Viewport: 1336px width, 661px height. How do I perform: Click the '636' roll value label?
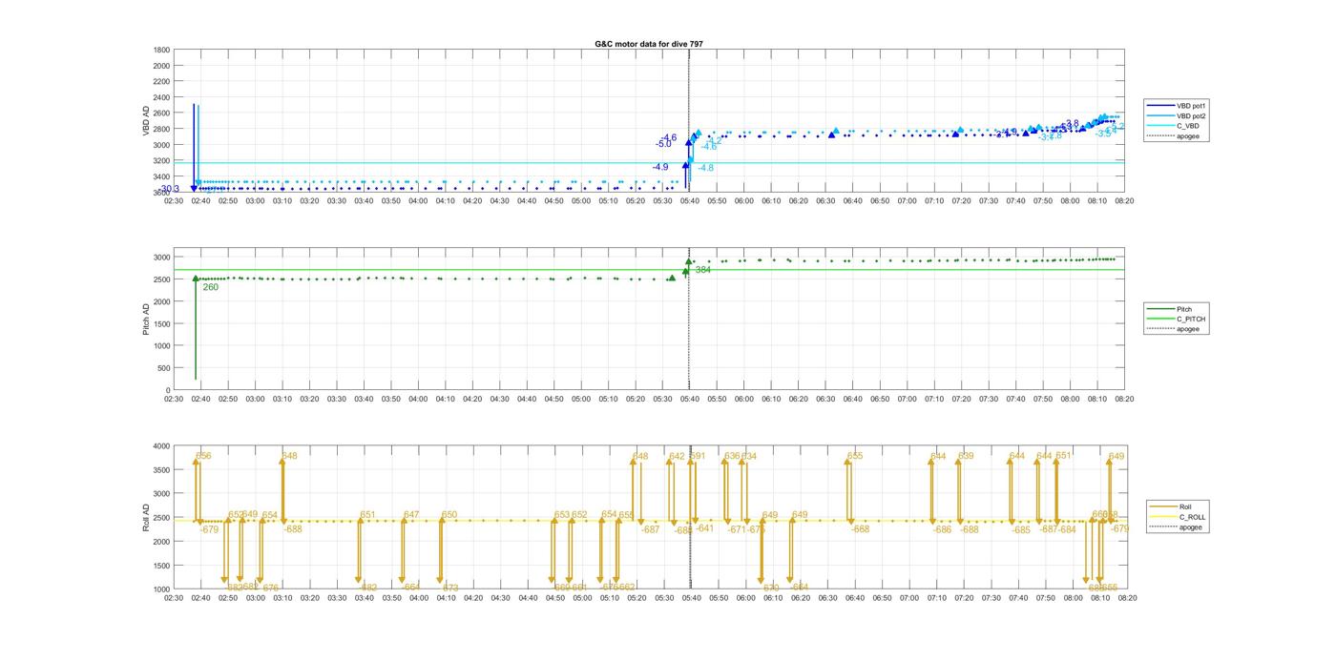(732, 456)
